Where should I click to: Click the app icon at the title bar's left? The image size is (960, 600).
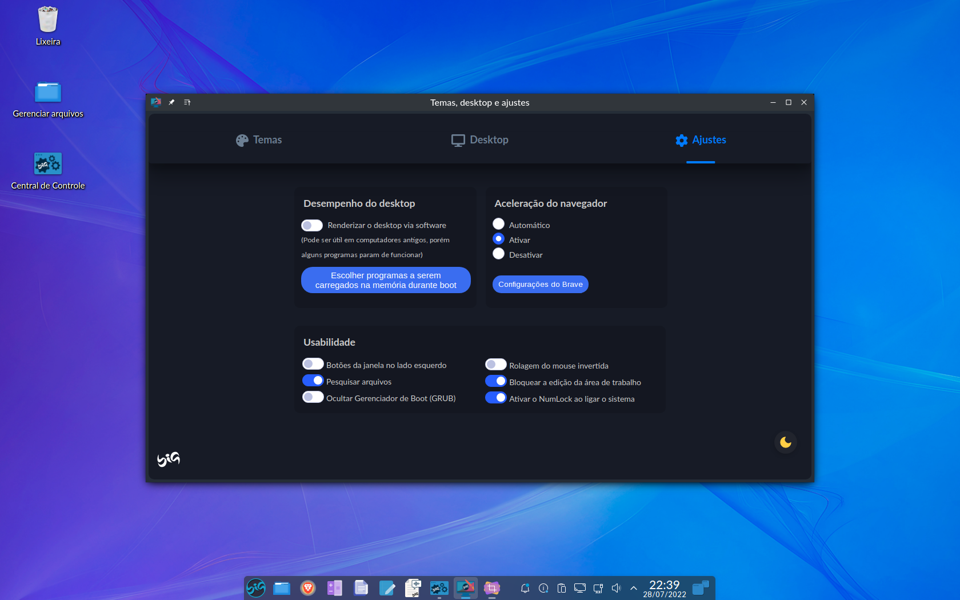(156, 102)
